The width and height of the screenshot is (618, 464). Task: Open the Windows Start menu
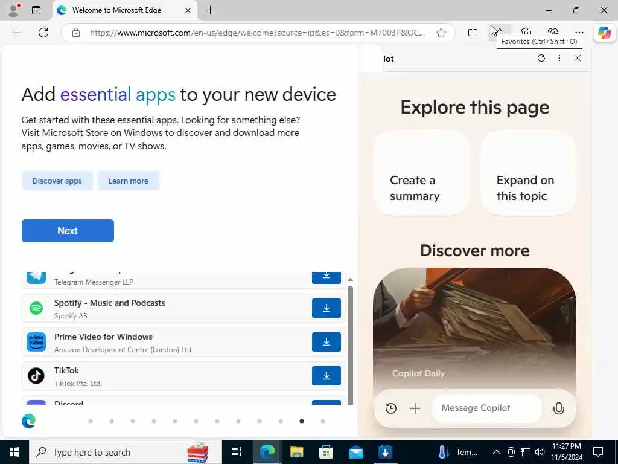point(14,452)
